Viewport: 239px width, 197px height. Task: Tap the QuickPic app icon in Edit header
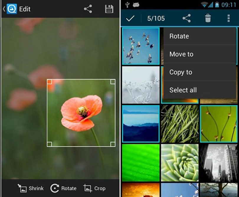coord(12,9)
